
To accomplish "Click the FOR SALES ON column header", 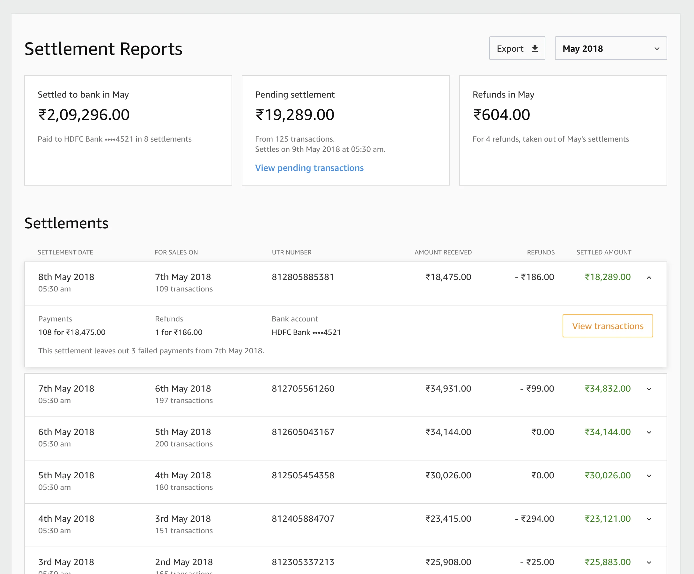I will click(176, 252).
